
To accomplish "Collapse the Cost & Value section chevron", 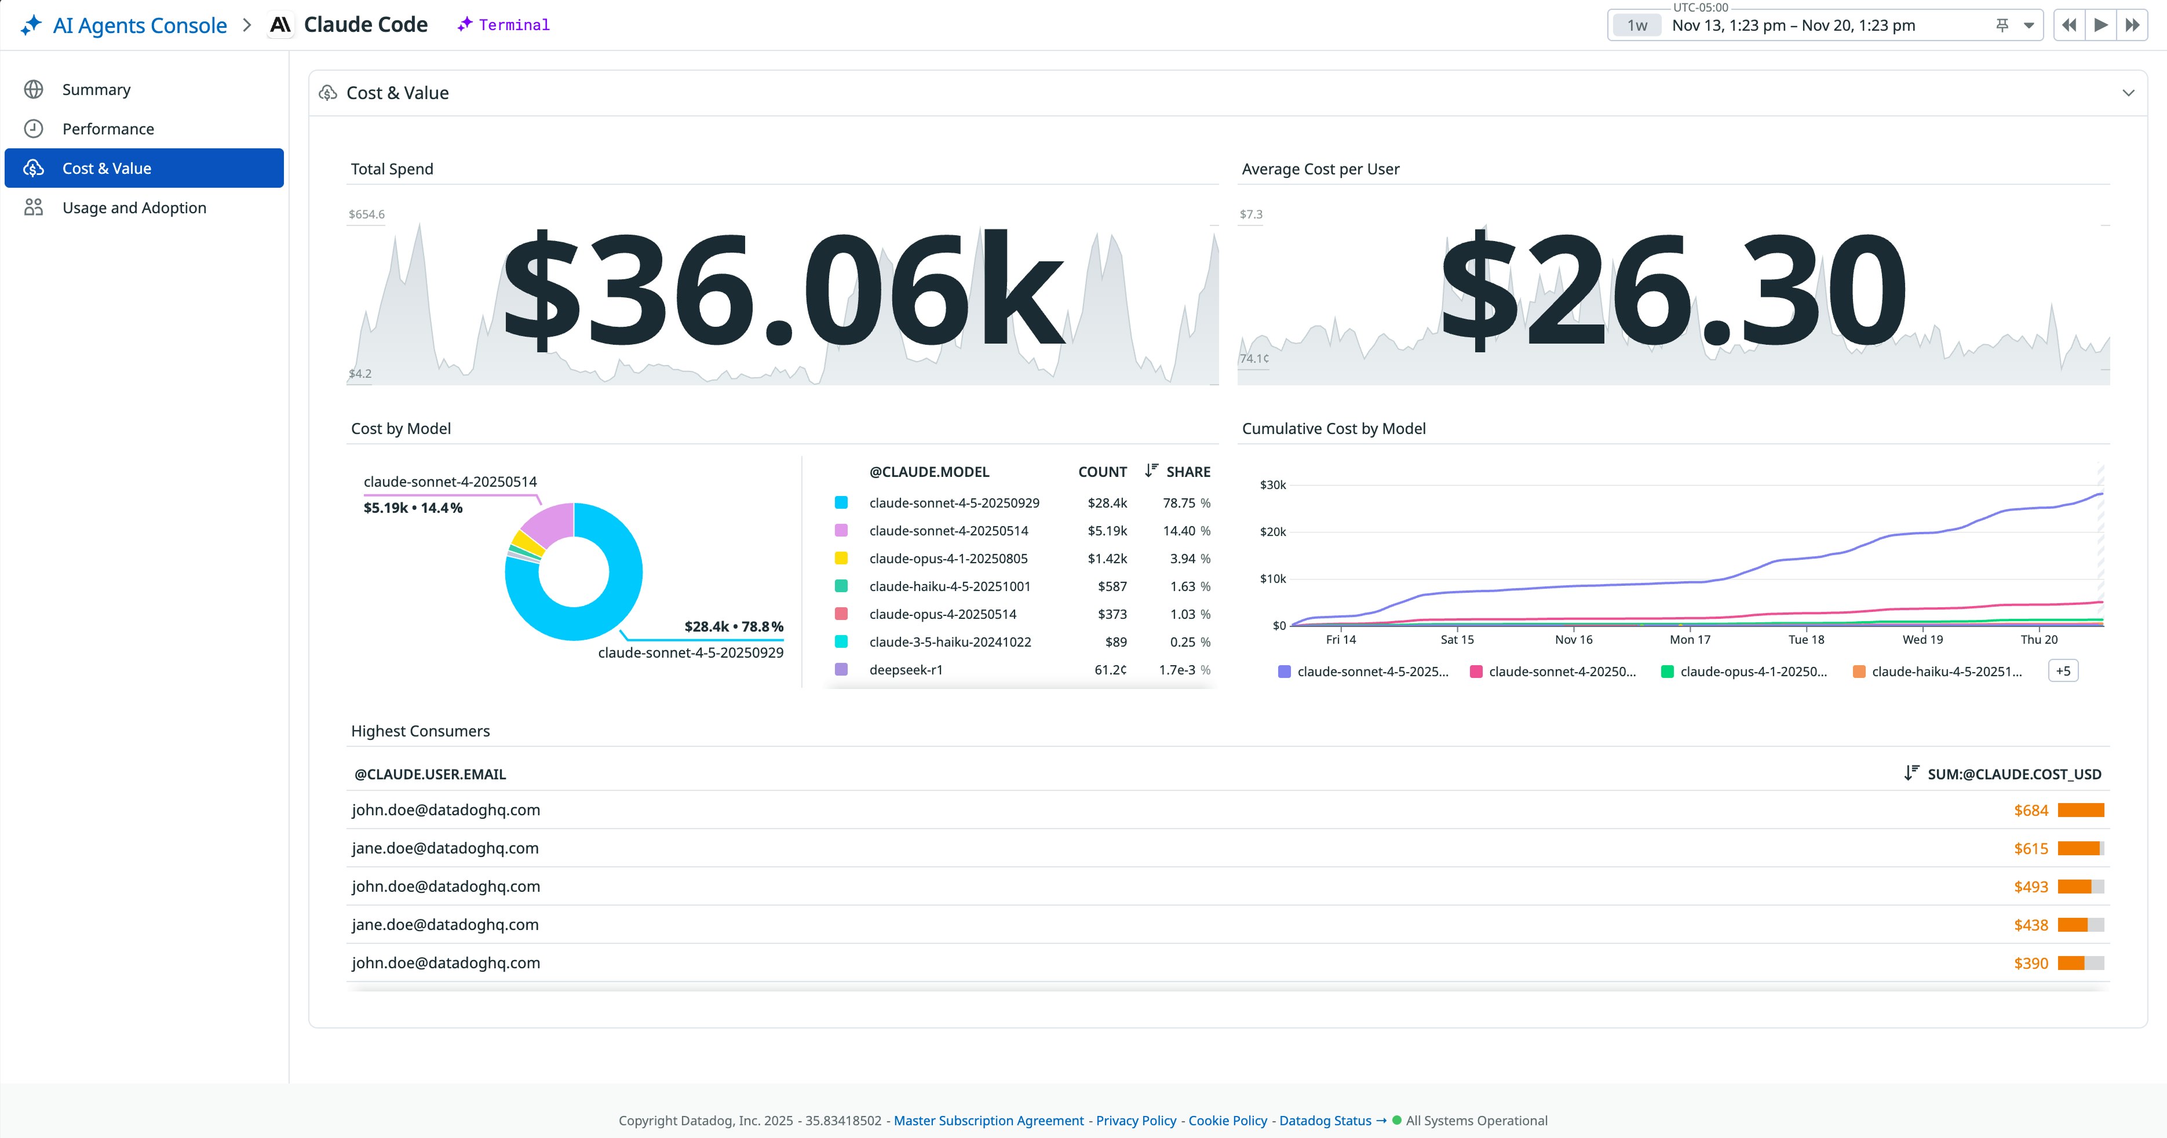I will click(2128, 93).
